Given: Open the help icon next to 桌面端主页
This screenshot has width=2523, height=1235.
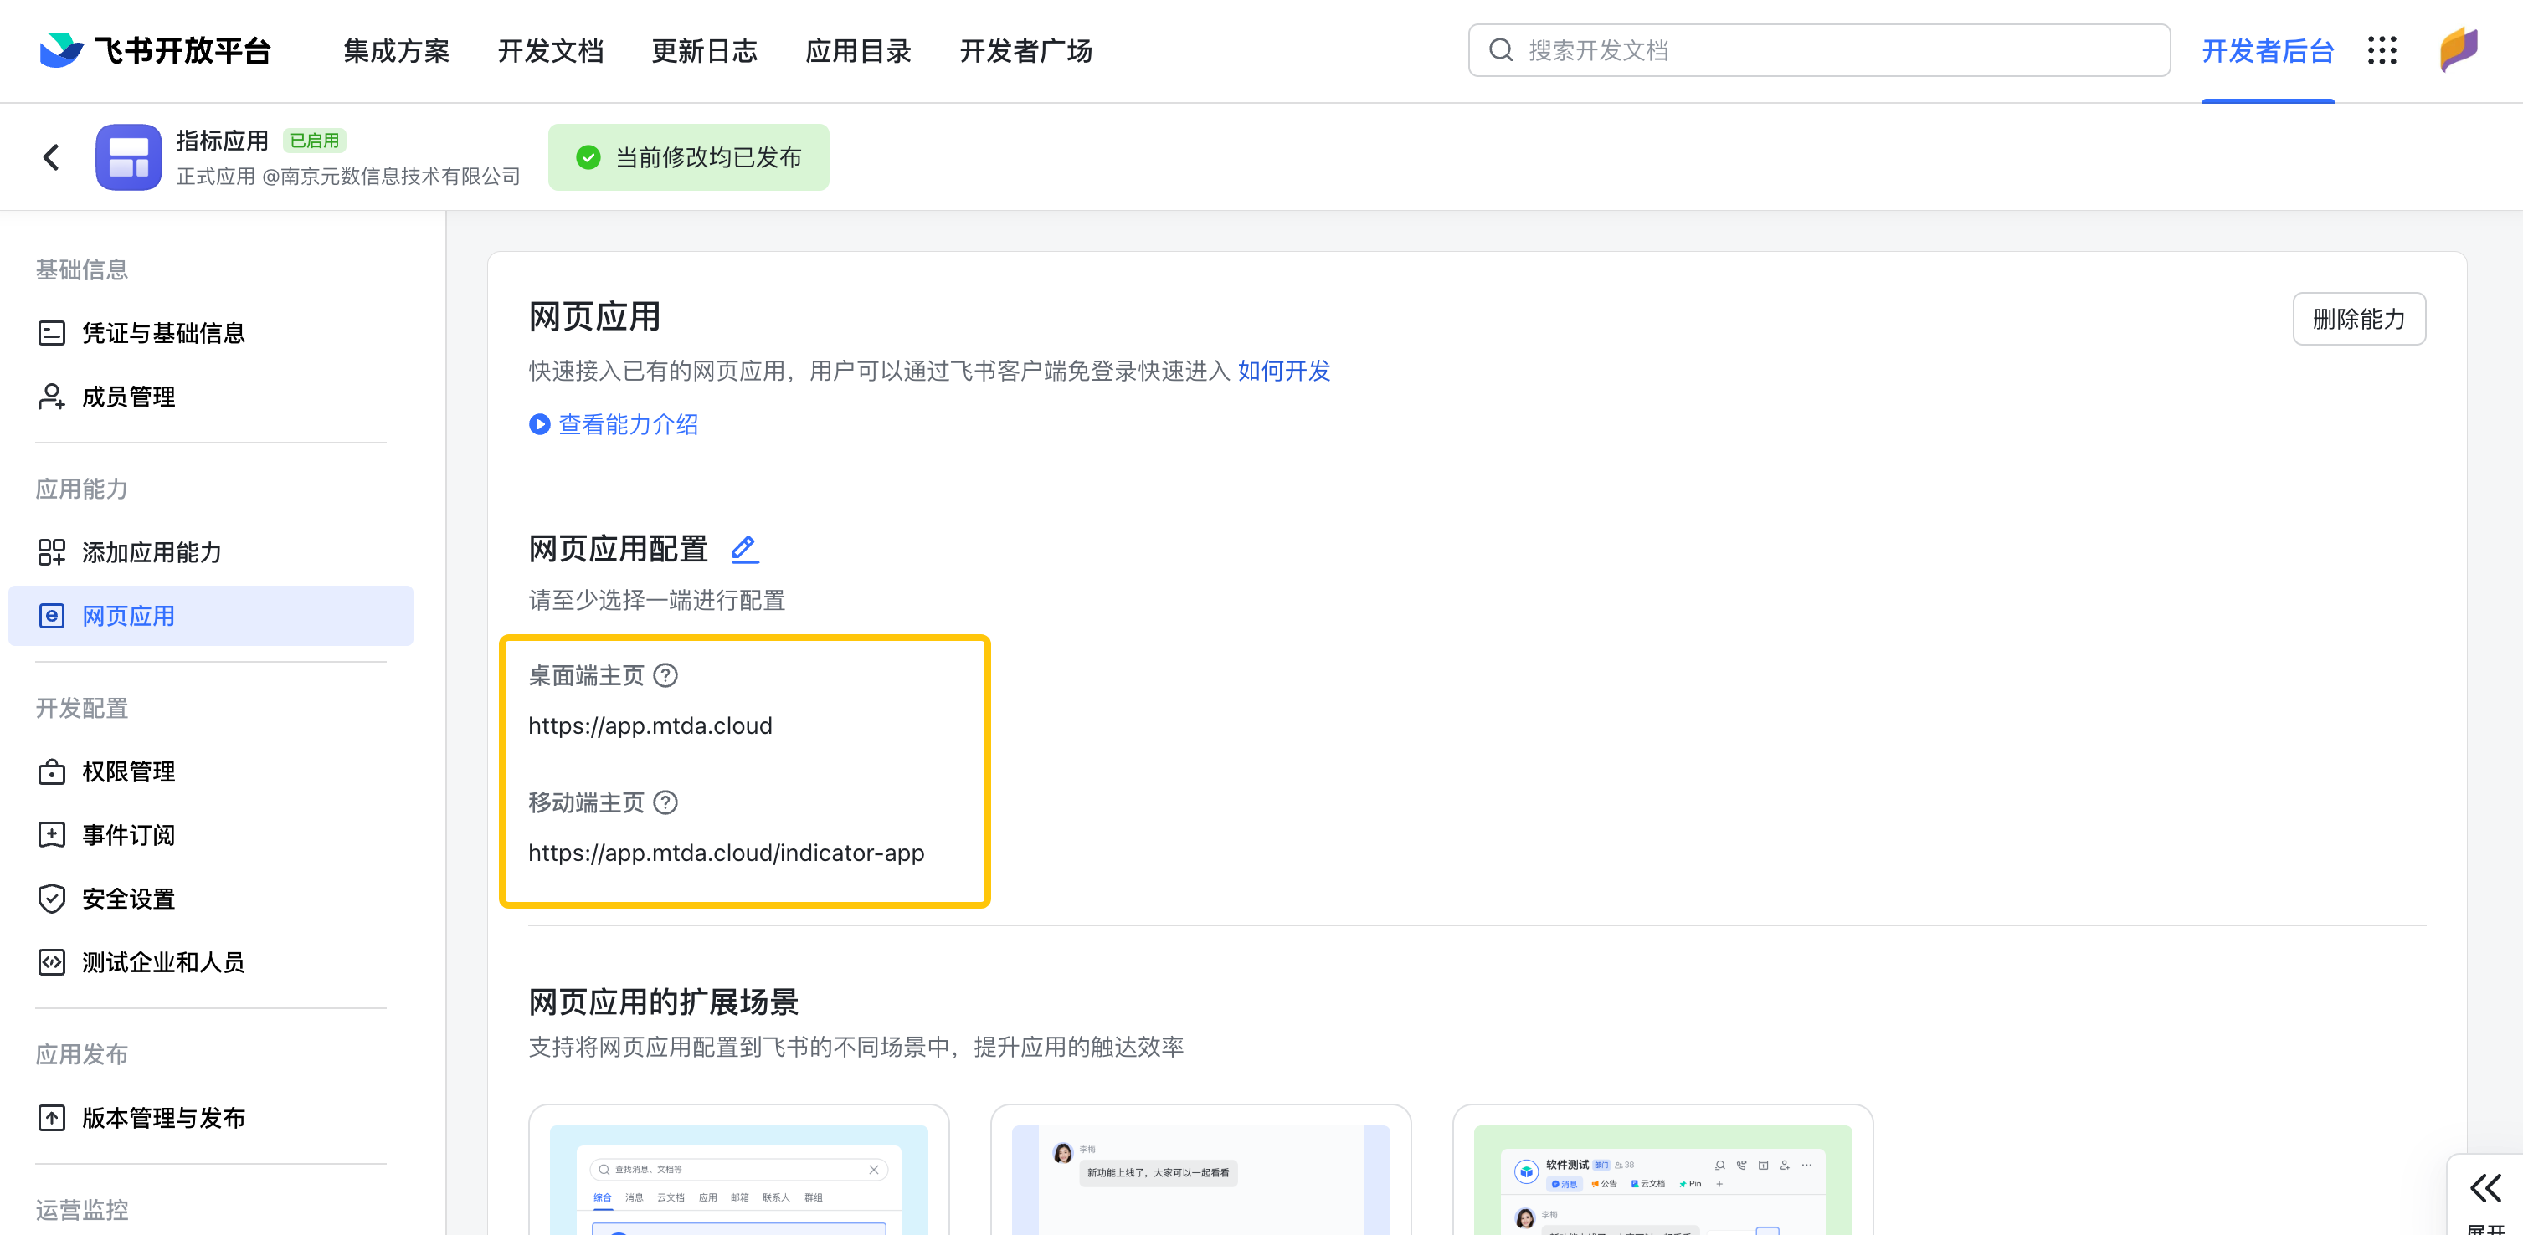Looking at the screenshot, I should coord(666,675).
